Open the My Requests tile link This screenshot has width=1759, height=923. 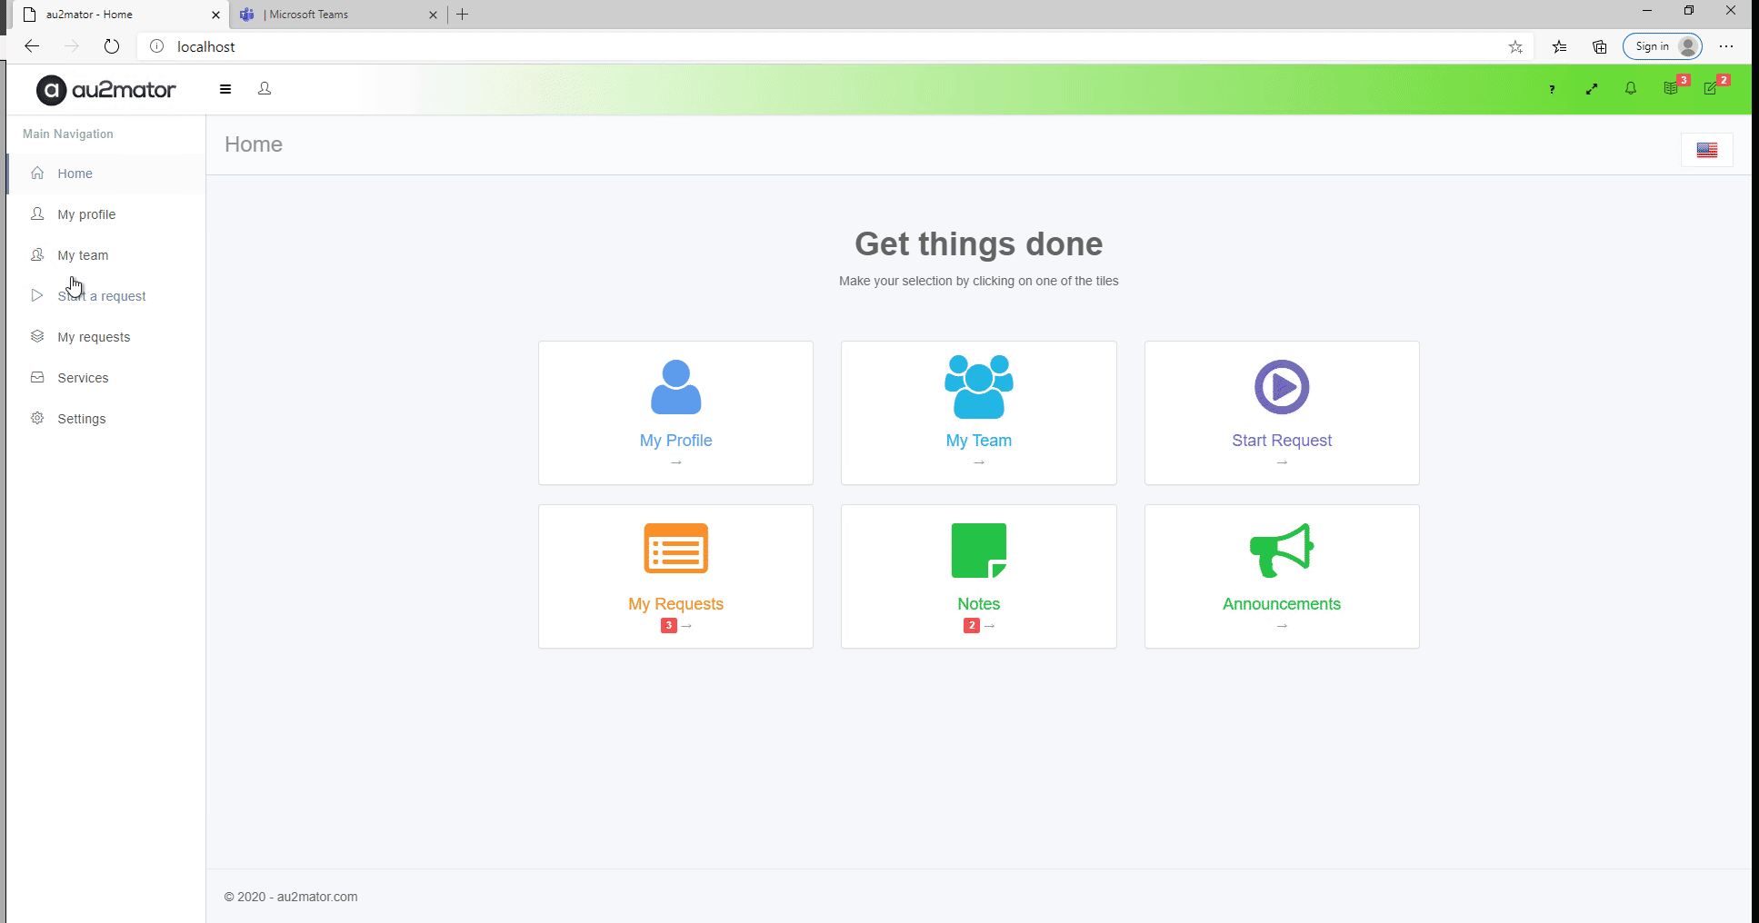click(x=675, y=604)
